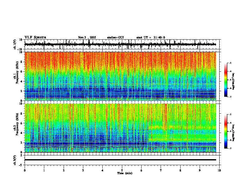Click the "ch.3(V)" axis label

[15, 160]
